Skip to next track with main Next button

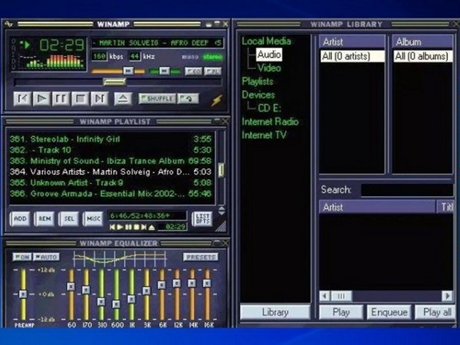(100, 99)
